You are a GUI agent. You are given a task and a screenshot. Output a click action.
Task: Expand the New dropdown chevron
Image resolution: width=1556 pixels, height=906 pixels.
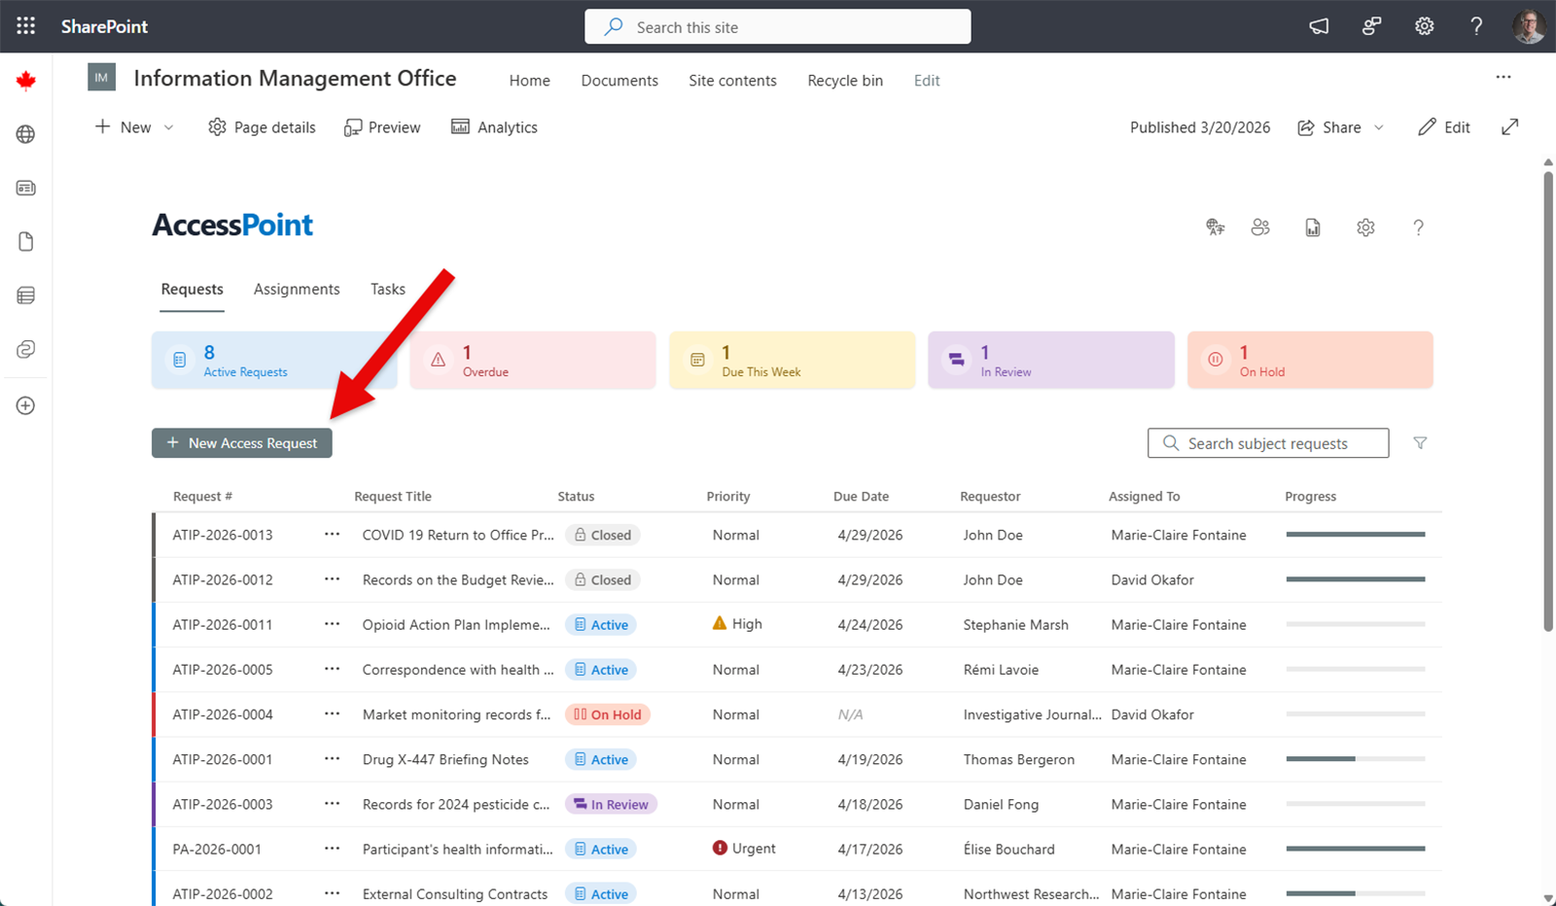tap(169, 127)
